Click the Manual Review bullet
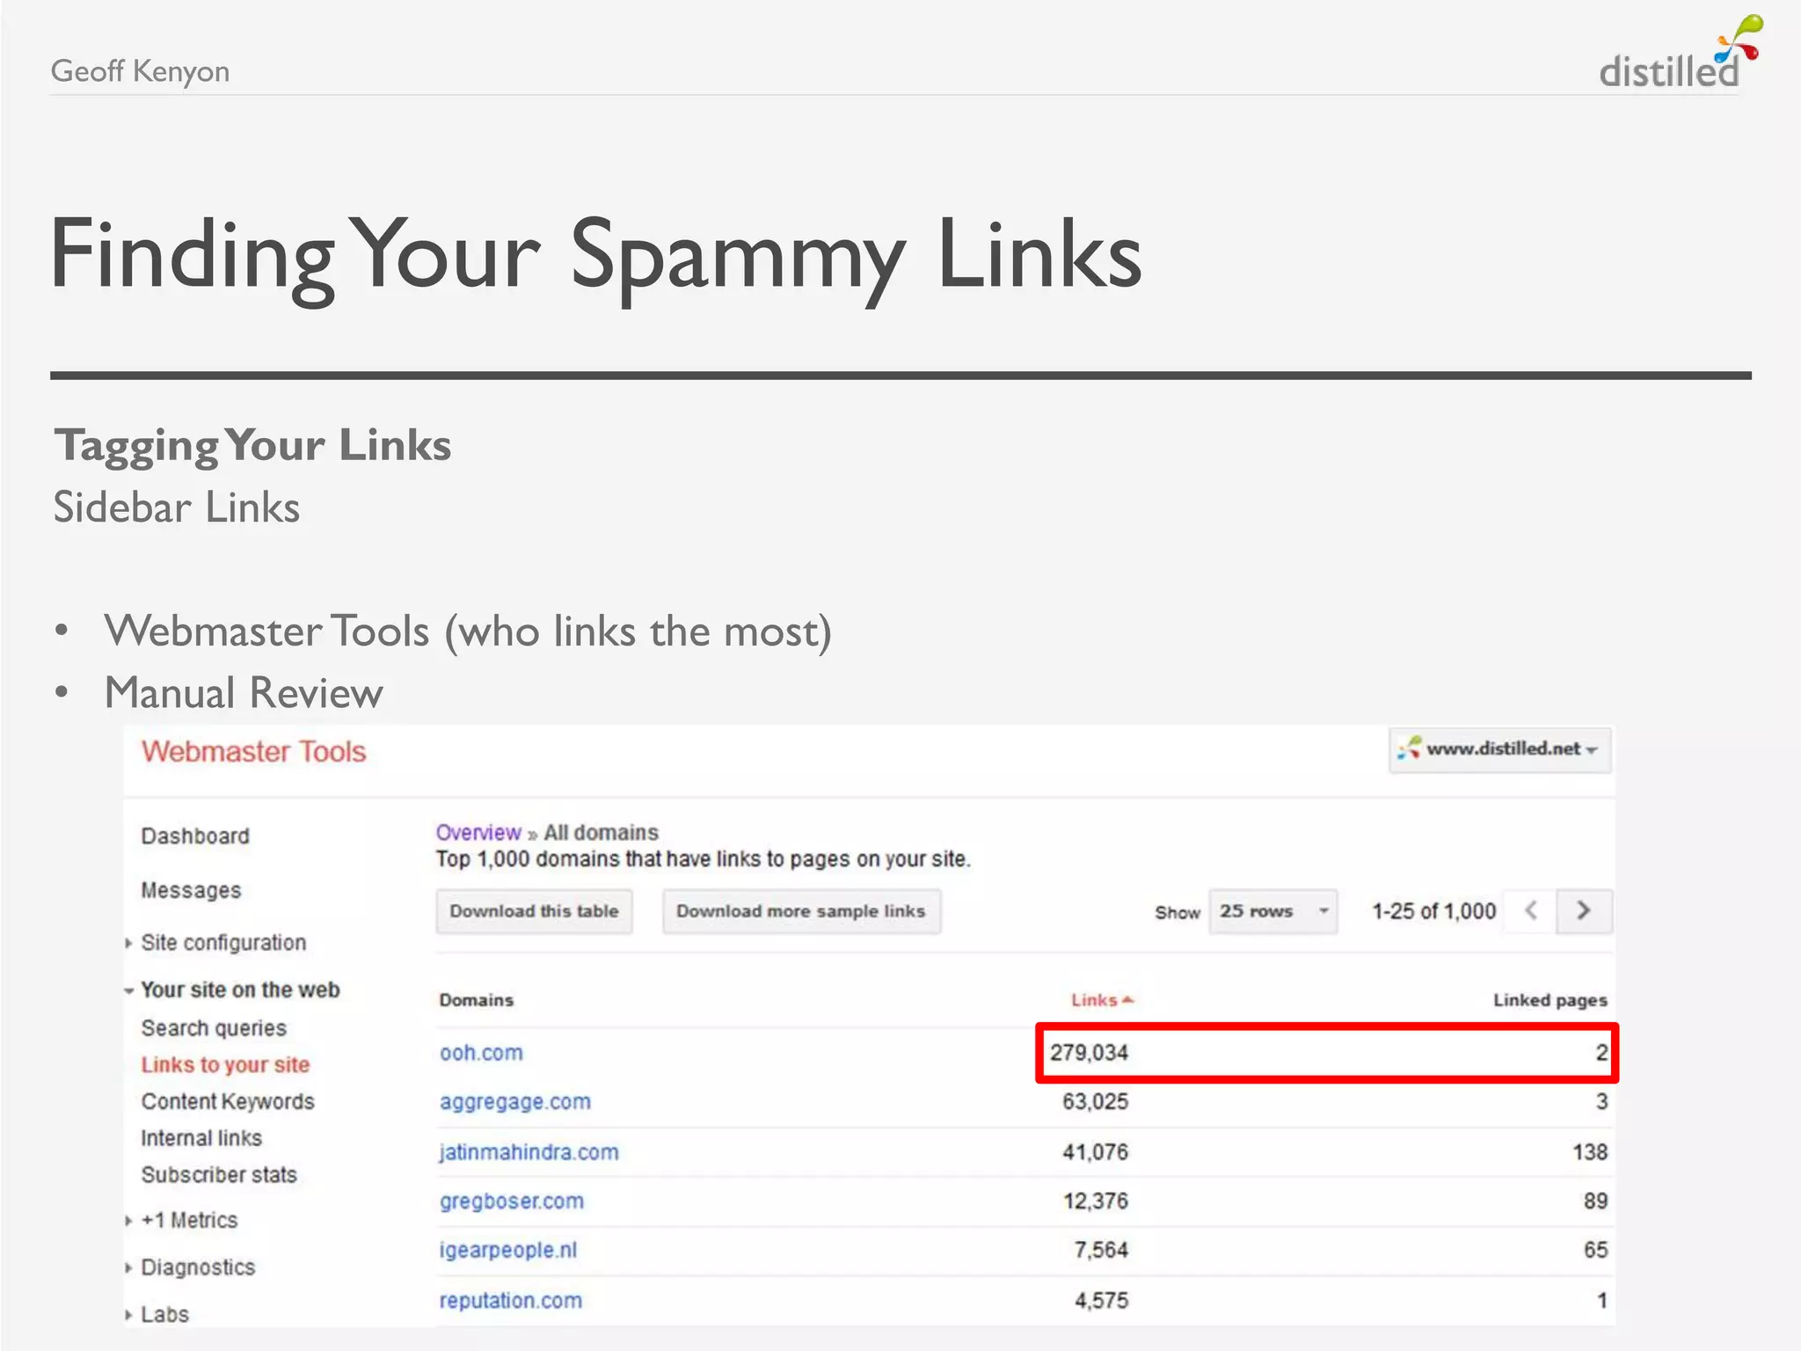 click(244, 693)
